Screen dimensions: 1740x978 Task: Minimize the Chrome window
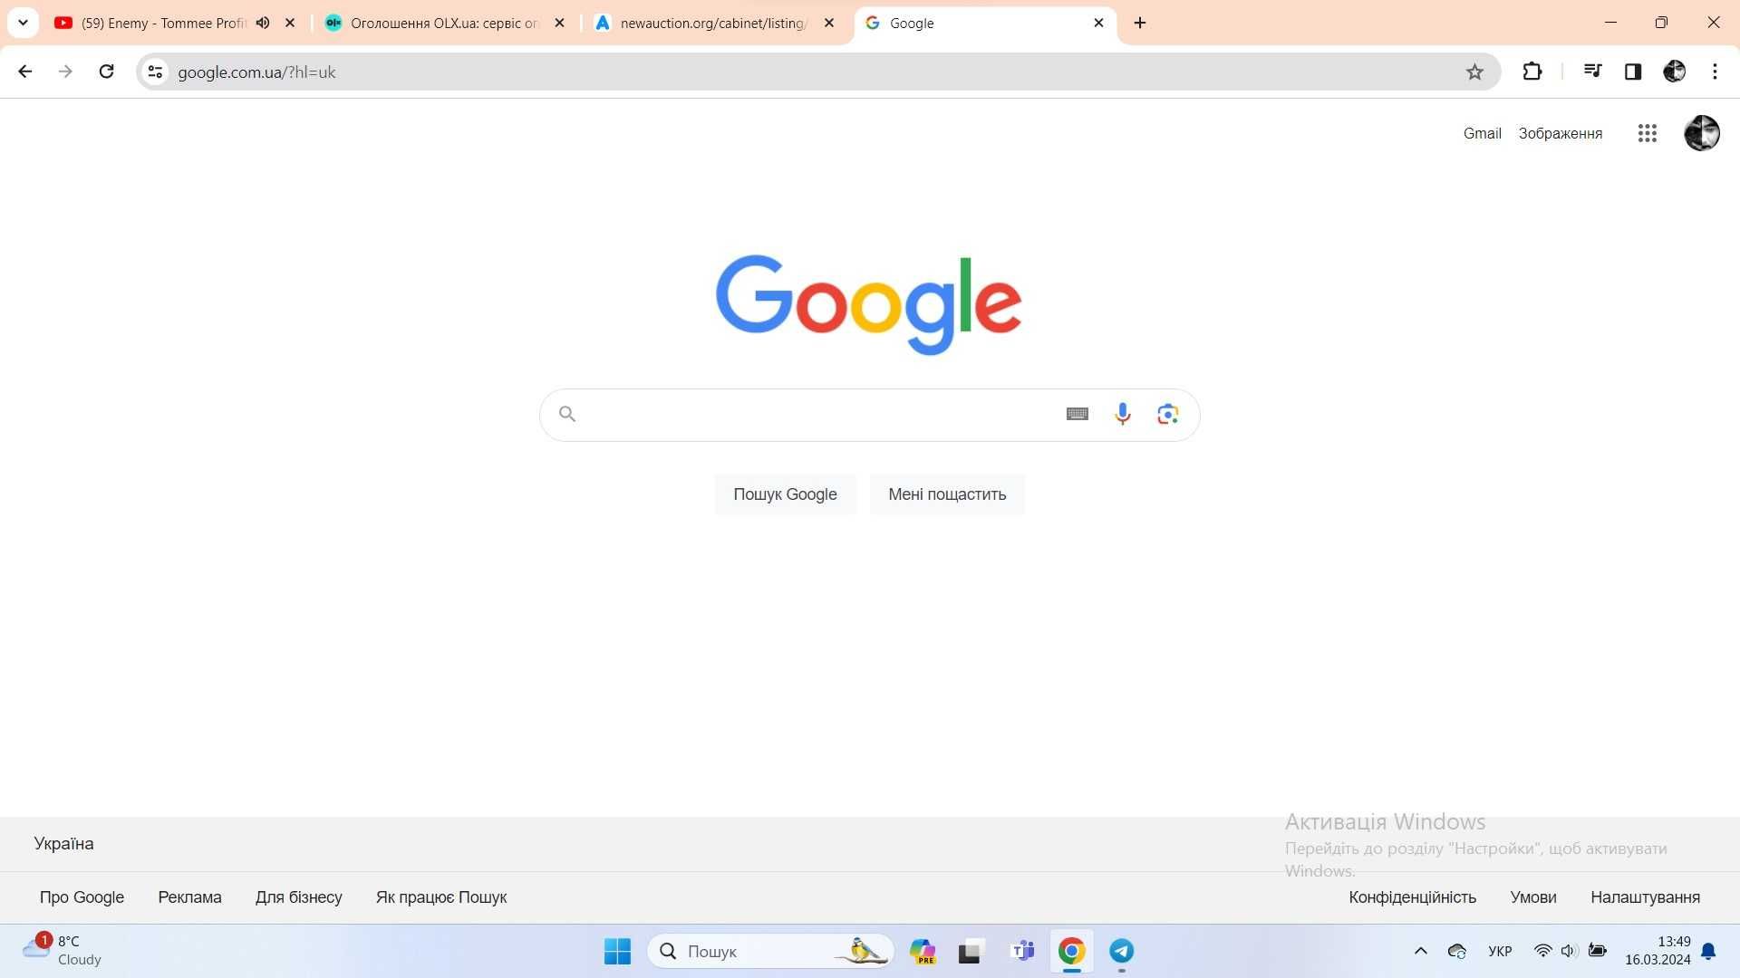coord(1610,23)
